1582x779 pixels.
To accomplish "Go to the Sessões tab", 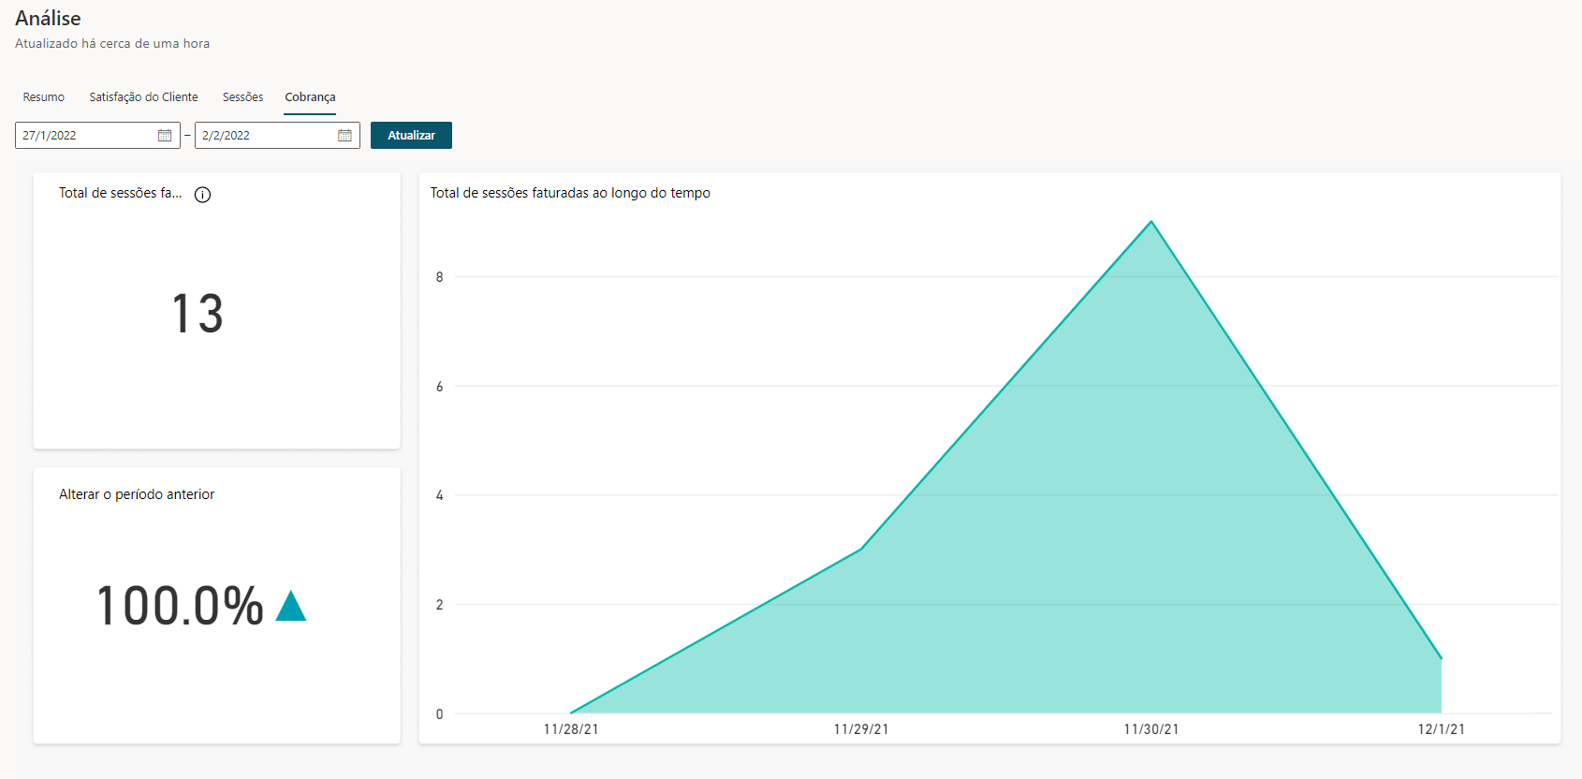I will point(242,97).
